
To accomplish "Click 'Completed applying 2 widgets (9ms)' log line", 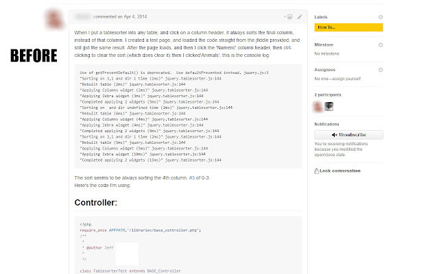I will pos(150,131).
